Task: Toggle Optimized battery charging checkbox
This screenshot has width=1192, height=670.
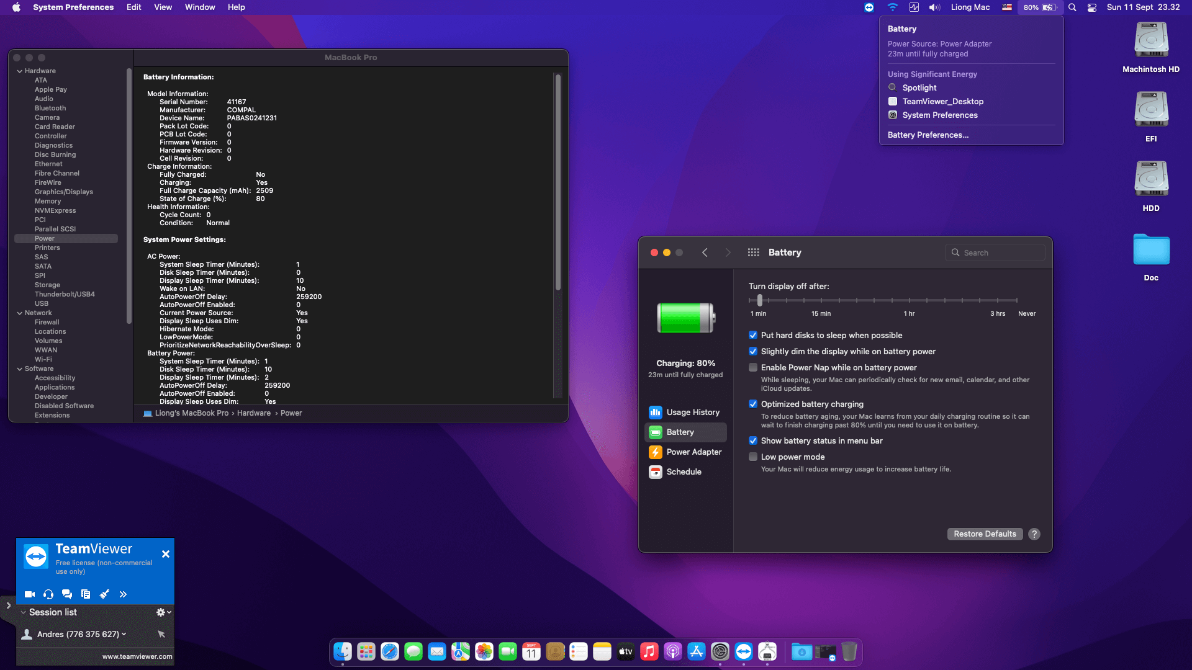Action: click(x=753, y=404)
